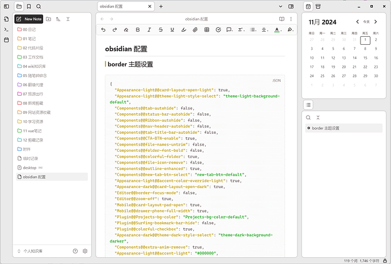Toggle the left sidebar icon

pos(6,6)
